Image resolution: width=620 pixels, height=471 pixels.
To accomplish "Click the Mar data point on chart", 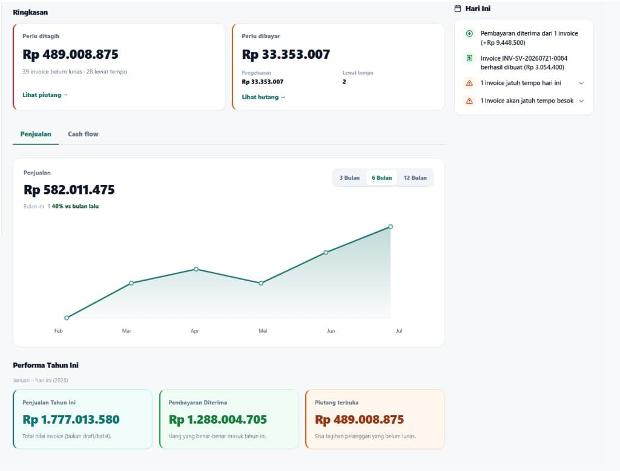I will point(131,283).
